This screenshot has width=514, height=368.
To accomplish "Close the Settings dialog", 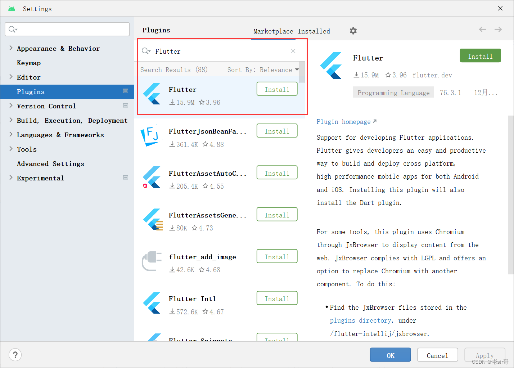I will point(500,8).
